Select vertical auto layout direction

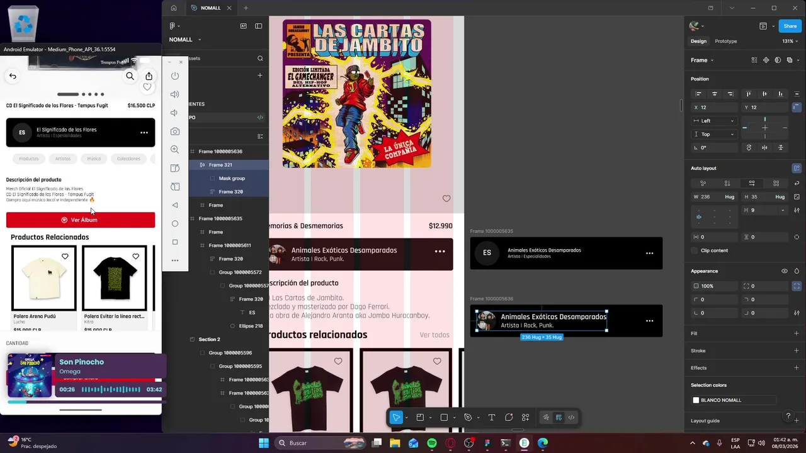point(727,183)
